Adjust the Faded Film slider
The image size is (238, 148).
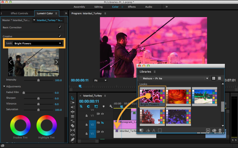24,93
